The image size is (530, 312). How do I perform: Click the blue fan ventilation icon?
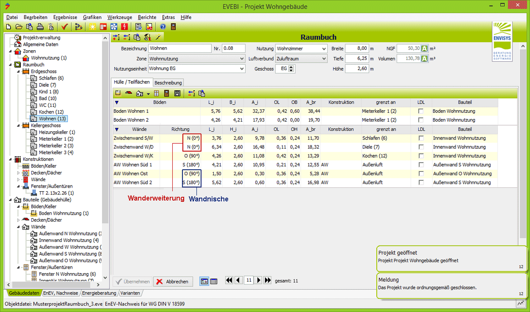click(x=114, y=27)
